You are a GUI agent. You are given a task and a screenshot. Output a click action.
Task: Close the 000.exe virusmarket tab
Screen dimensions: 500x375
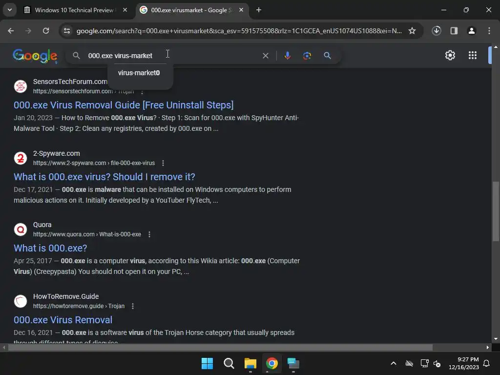coord(241,10)
